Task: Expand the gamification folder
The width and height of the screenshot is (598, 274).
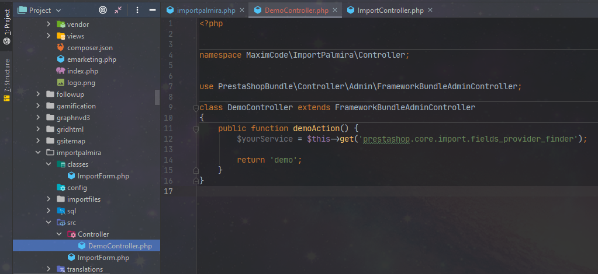Action: point(38,106)
